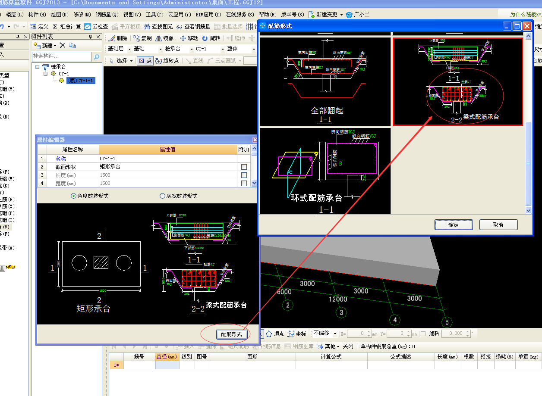Select the 镜像 mirror tool
Viewport: 542px width, 396px height.
(164, 38)
